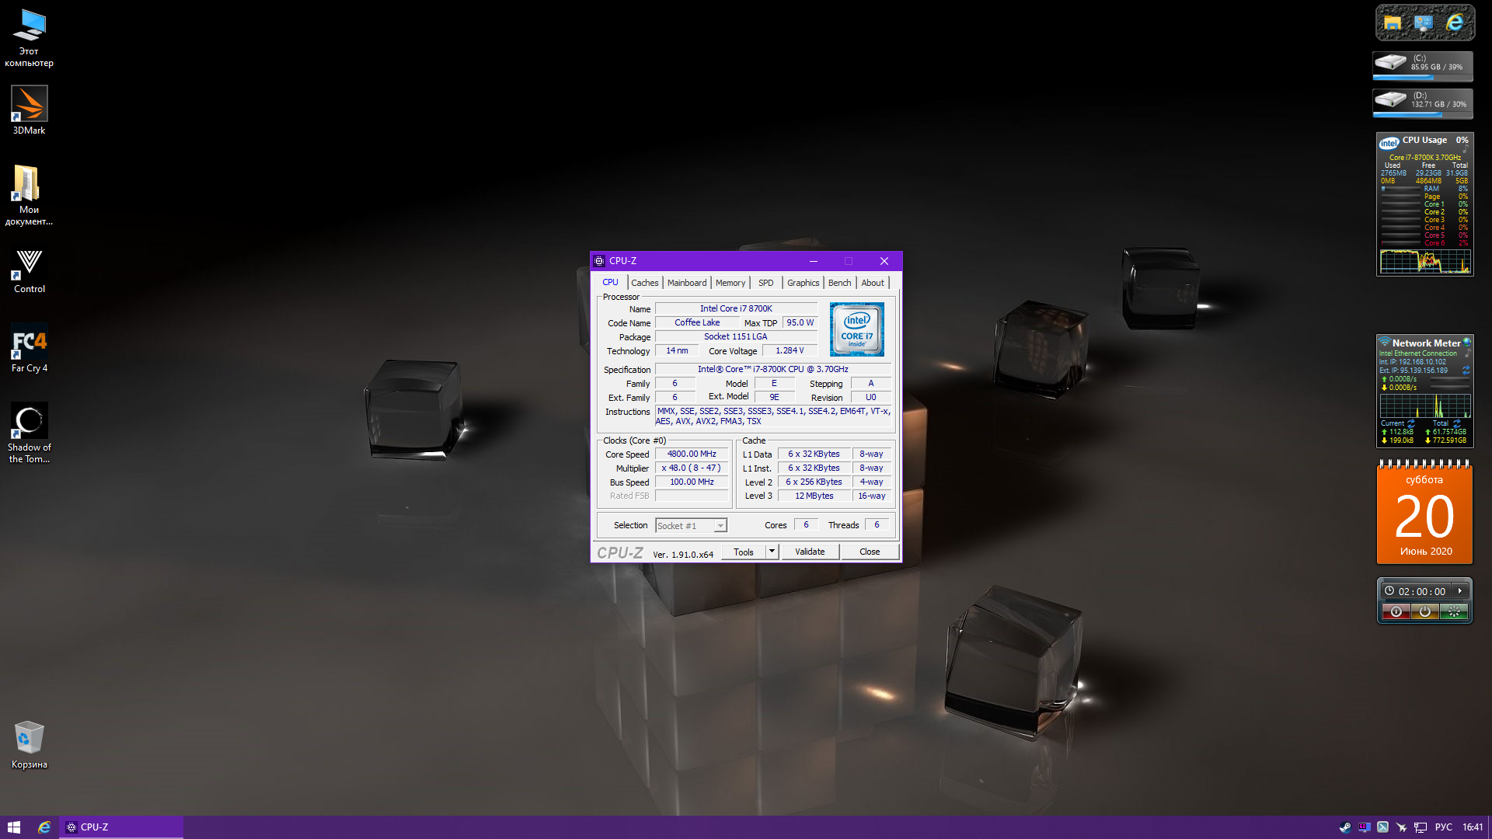Switch to the Mainboard tab

point(687,283)
